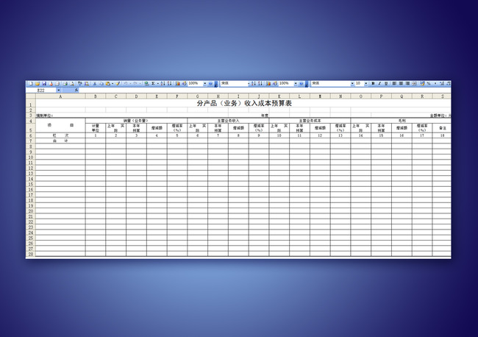Click the 备注 header cell
This screenshot has height=337, width=478.
coord(442,128)
